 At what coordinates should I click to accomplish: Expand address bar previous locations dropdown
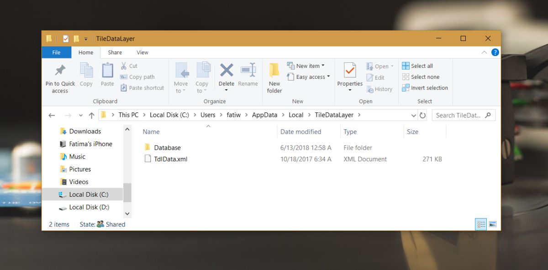414,116
